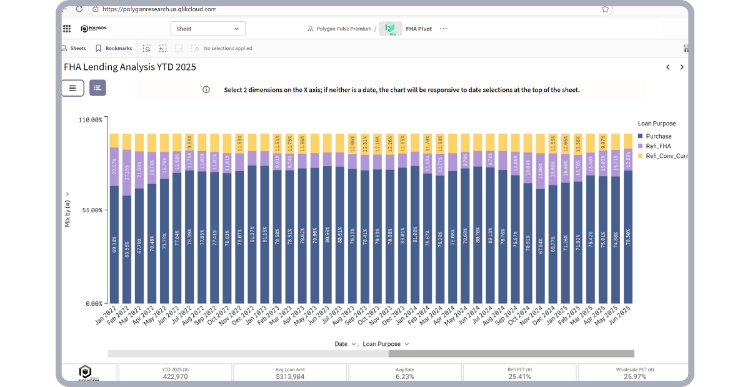
Task: Open the Sheet dropdown selector
Action: (x=208, y=28)
